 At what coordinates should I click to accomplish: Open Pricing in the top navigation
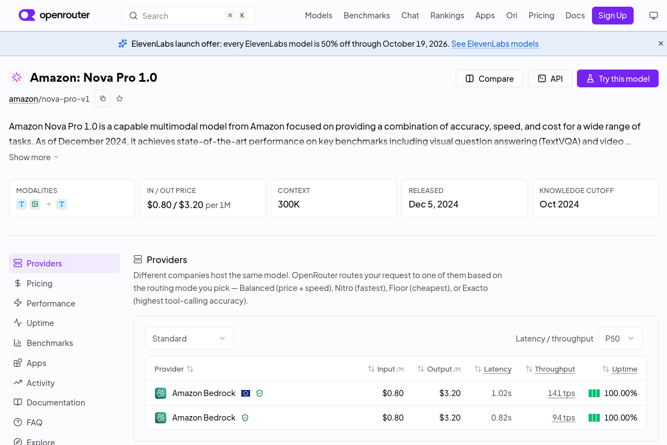(541, 16)
